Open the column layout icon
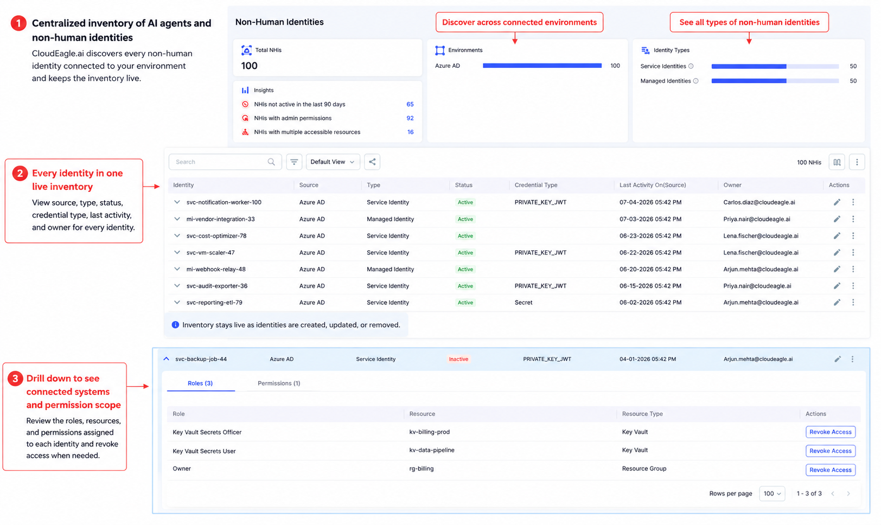This screenshot has height=525, width=881. click(837, 162)
